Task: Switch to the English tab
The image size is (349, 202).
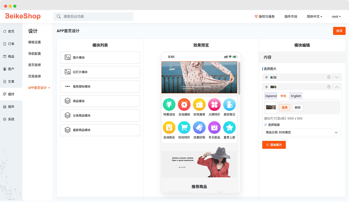Action: (296, 96)
